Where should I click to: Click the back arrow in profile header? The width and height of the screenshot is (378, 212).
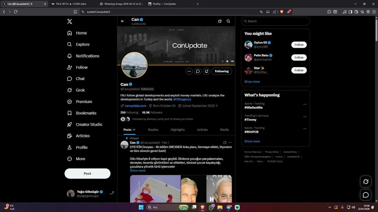[123, 21]
